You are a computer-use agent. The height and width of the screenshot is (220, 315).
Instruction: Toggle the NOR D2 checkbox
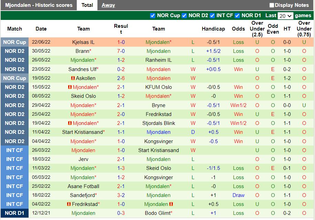coord(184,16)
